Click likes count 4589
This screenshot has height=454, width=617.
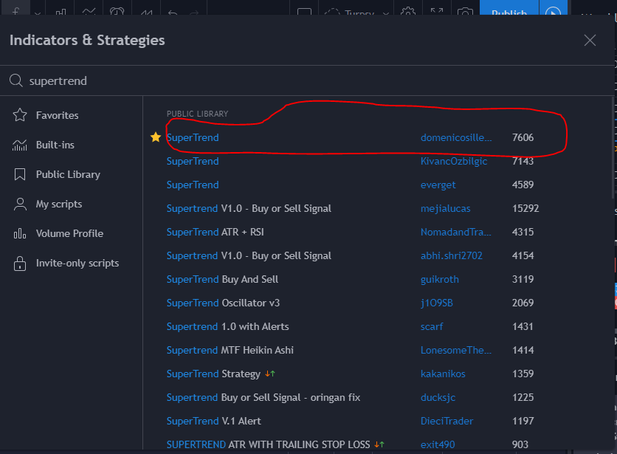click(x=523, y=185)
